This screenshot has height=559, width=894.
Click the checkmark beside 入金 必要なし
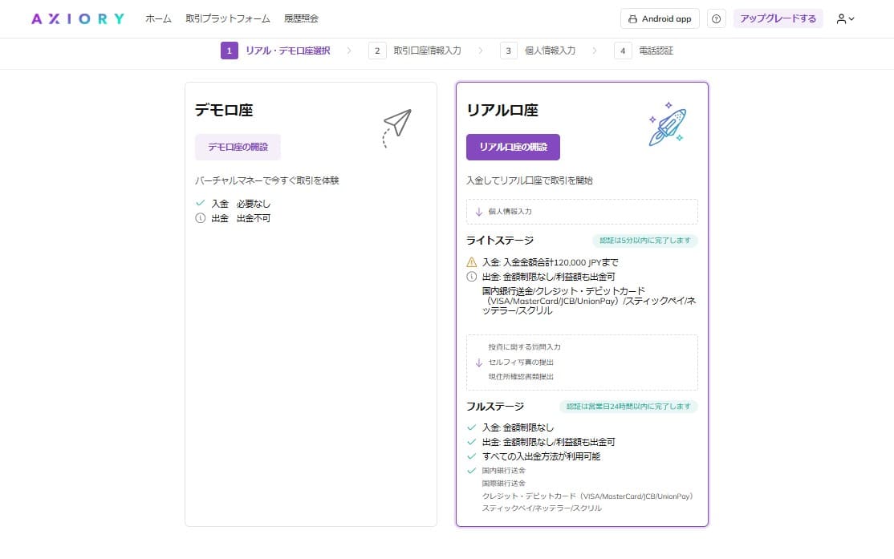tap(201, 203)
